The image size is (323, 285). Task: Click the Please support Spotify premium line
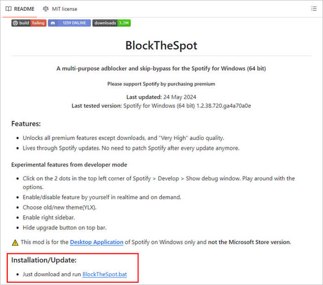pos(161,84)
